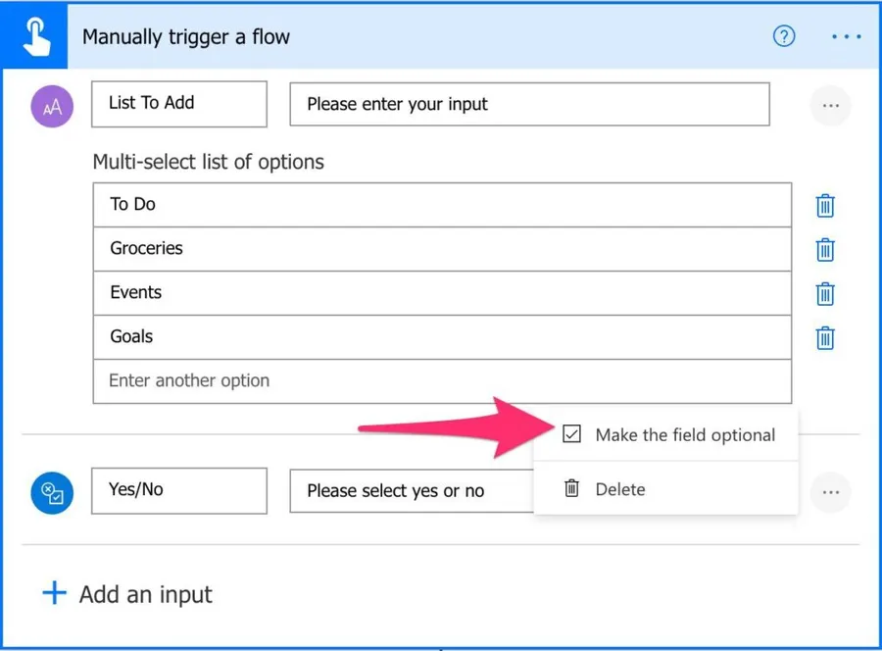Open the List To Add ellipsis menu
This screenshot has height=651, width=882.
831,105
